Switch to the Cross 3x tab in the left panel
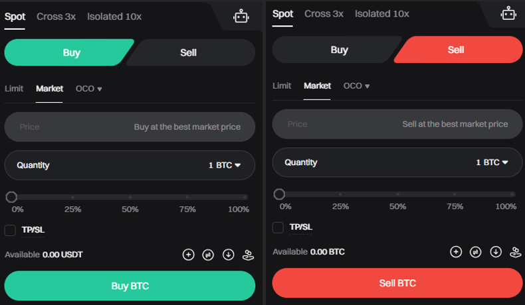 56,17
